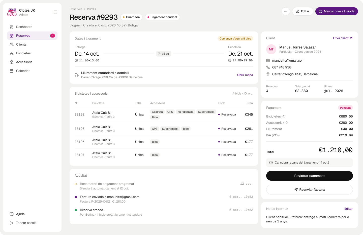363x235 pixels.
Task: Click Editar in Notes internes
Action: tap(348, 209)
